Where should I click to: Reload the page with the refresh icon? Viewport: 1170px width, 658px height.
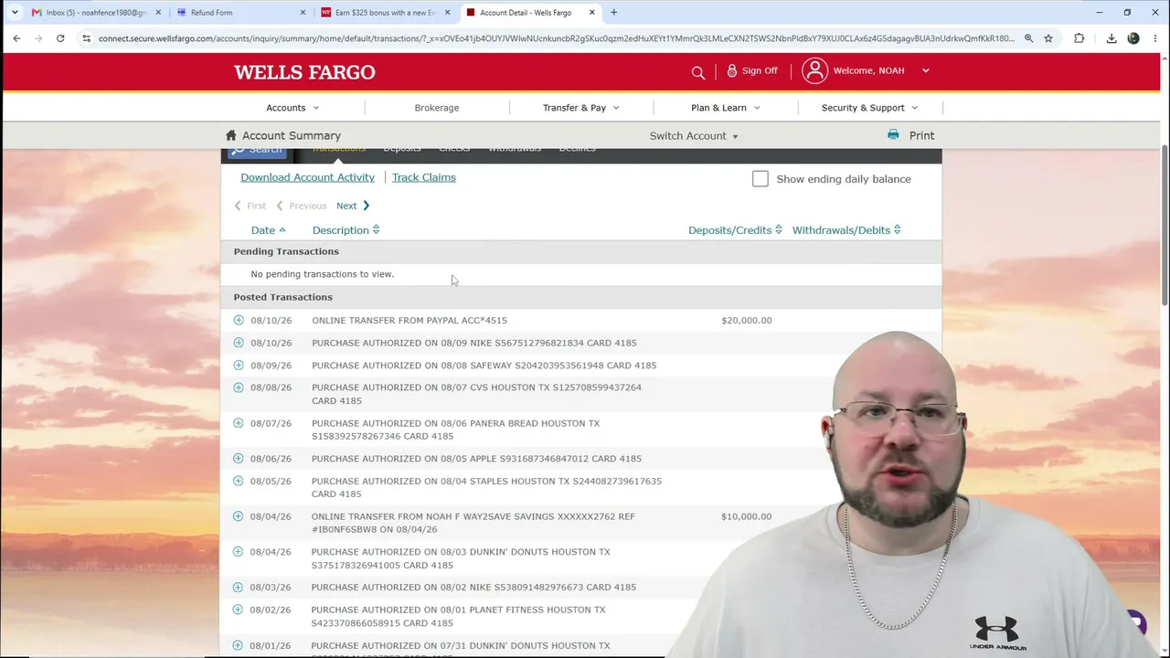click(60, 38)
